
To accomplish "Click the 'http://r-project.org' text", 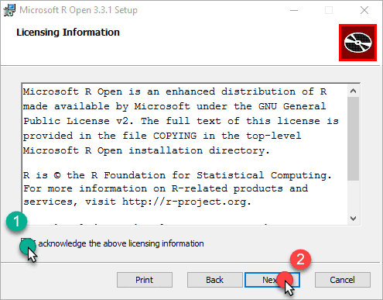I will 184,202.
